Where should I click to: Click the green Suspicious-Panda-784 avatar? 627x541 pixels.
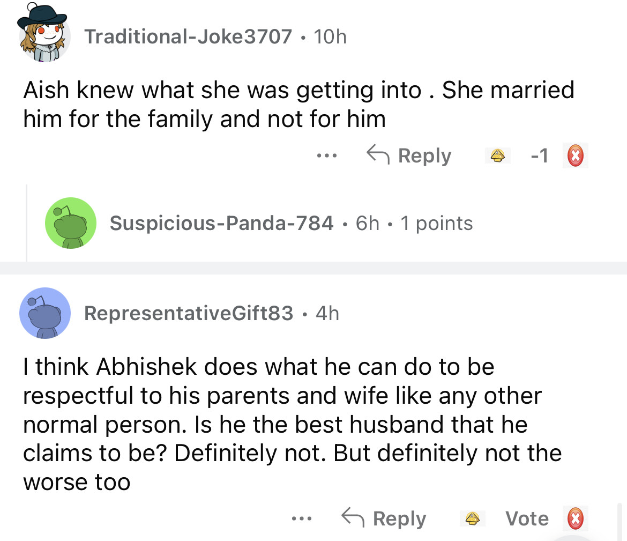click(71, 223)
